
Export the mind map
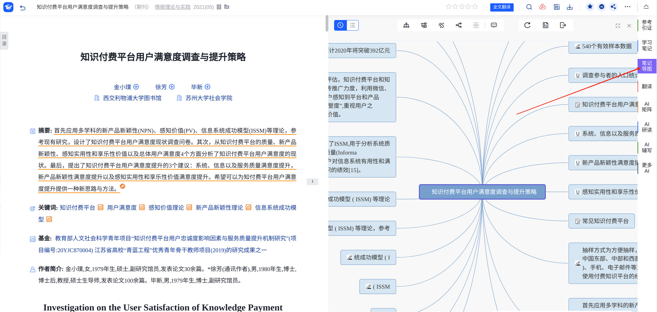(563, 25)
